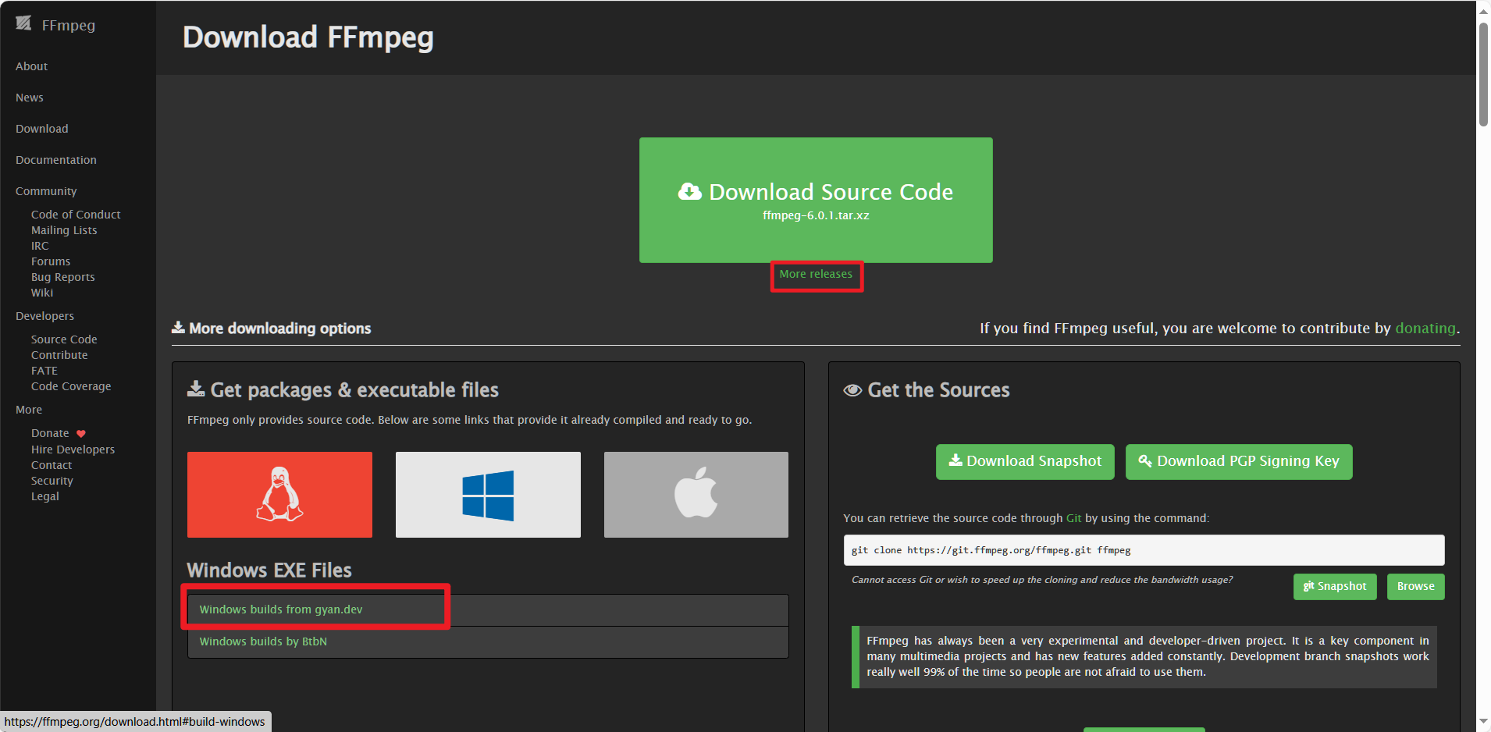Open Hire Developers link
The image size is (1491, 732).
point(73,450)
